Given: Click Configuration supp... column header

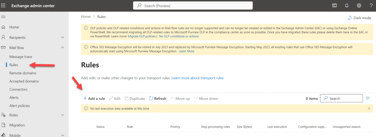Looking at the screenshot, I should [312, 127].
